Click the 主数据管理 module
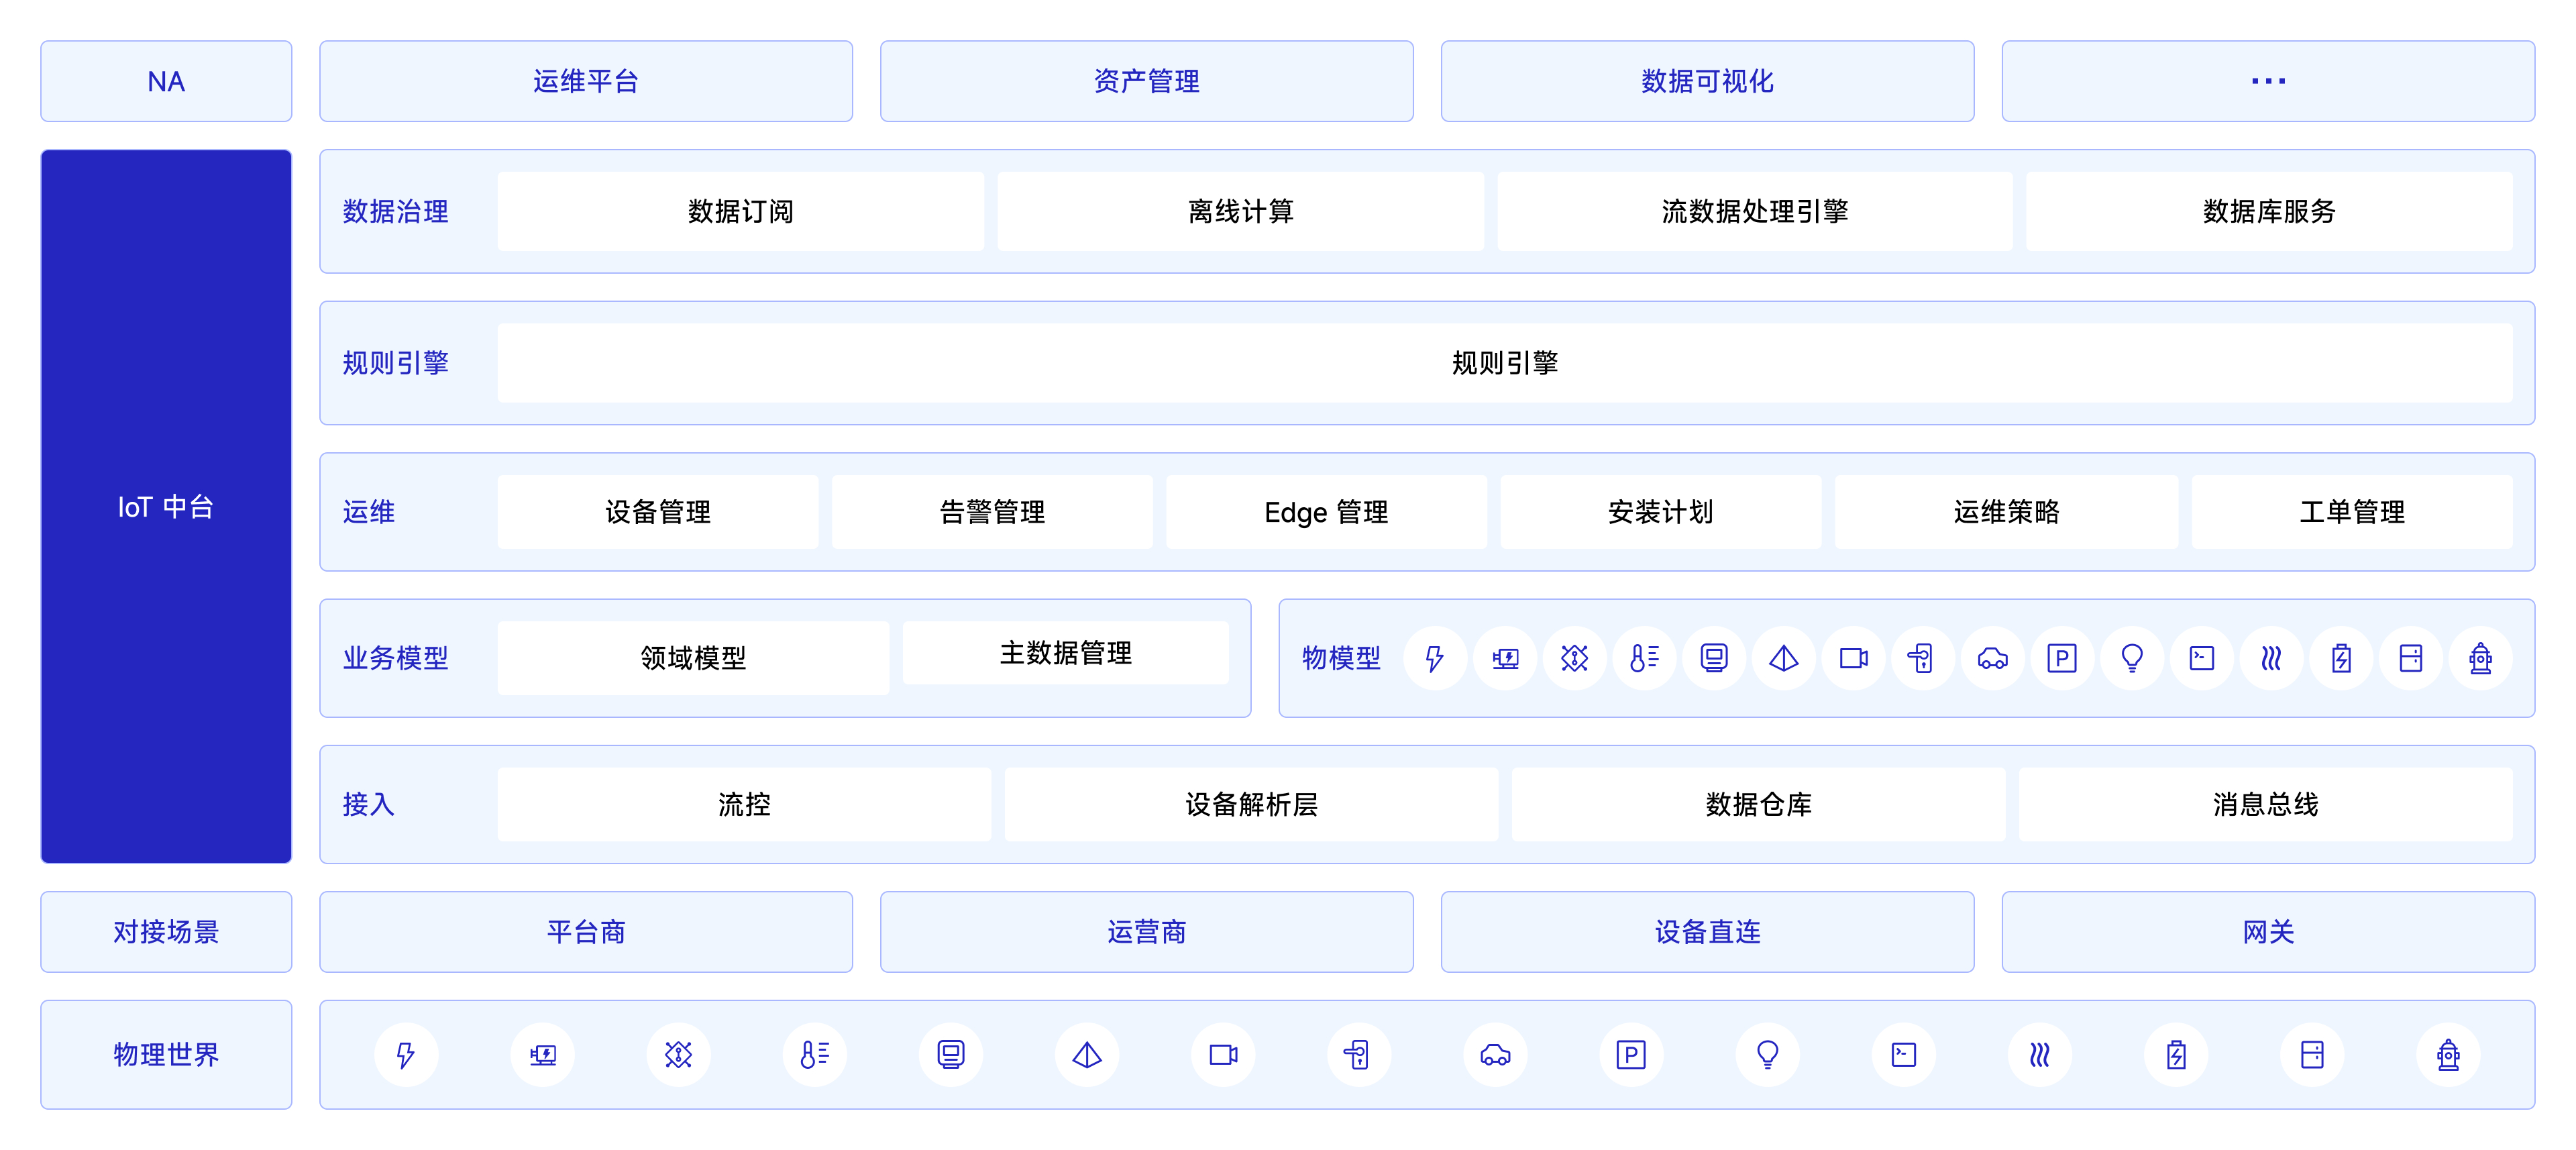 pyautogui.click(x=1066, y=653)
